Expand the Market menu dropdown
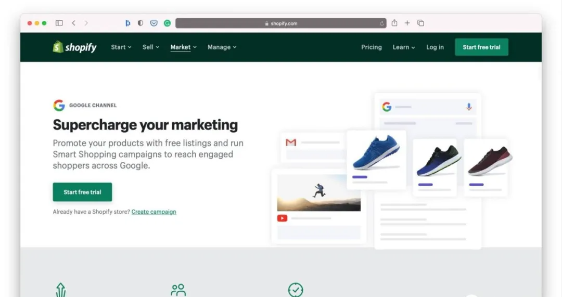Screen dimensions: 562x297 [184, 47]
